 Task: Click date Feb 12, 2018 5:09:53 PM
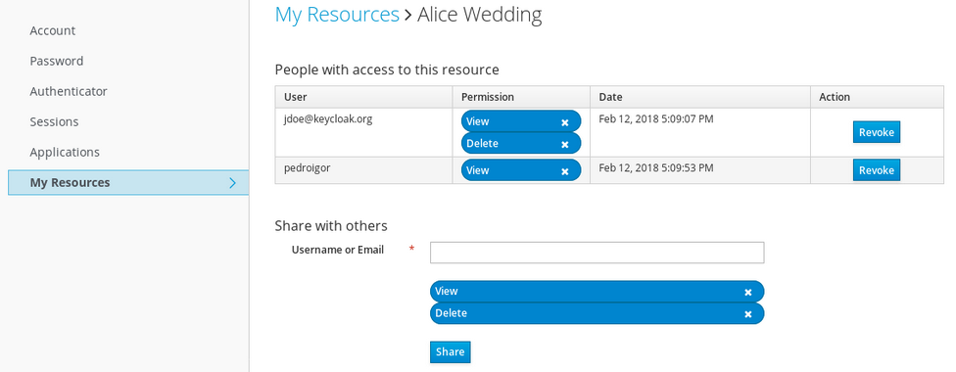click(655, 167)
